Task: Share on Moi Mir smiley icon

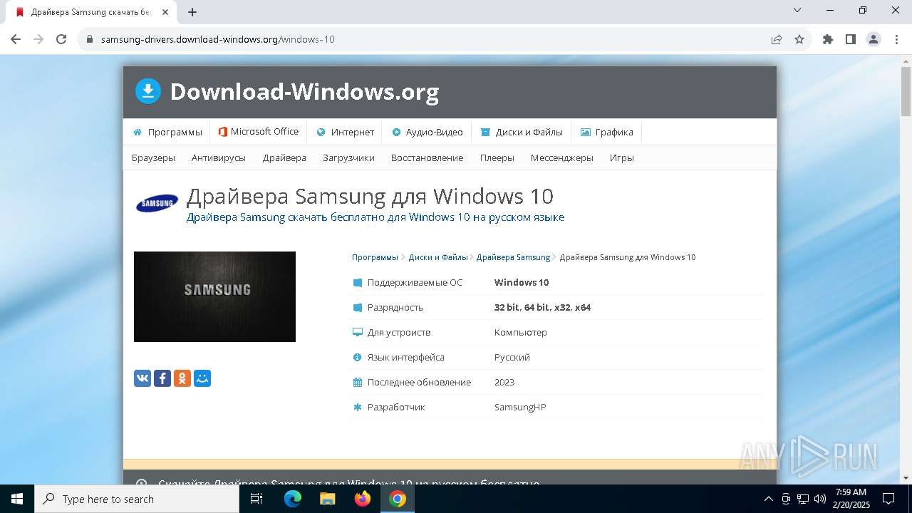Action: coord(202,378)
